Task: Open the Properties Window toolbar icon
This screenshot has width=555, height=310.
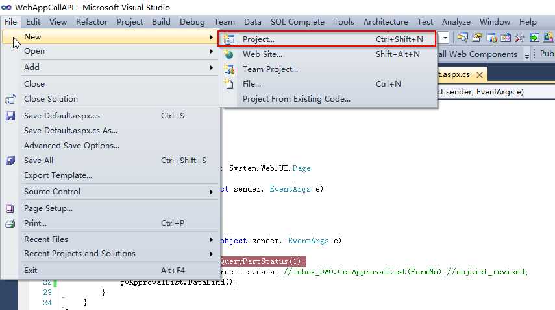Action: pyautogui.click(x=476, y=38)
